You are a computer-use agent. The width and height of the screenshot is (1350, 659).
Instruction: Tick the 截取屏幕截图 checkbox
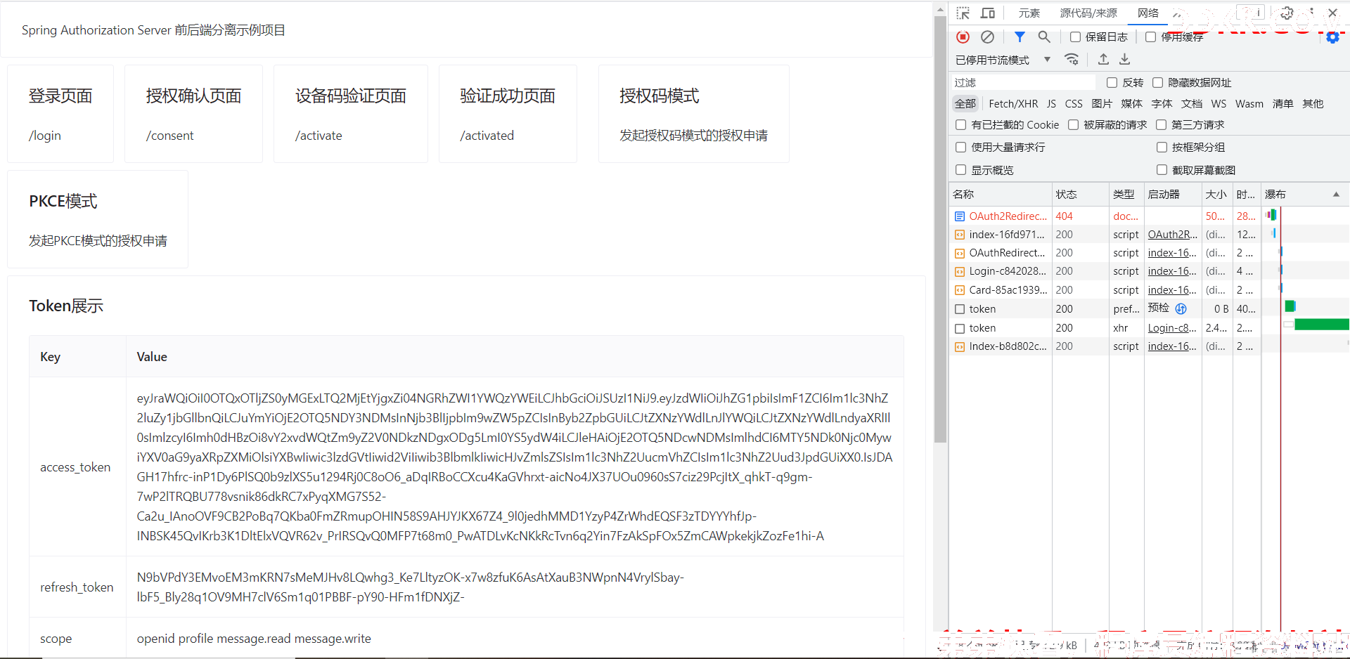click(x=1162, y=170)
